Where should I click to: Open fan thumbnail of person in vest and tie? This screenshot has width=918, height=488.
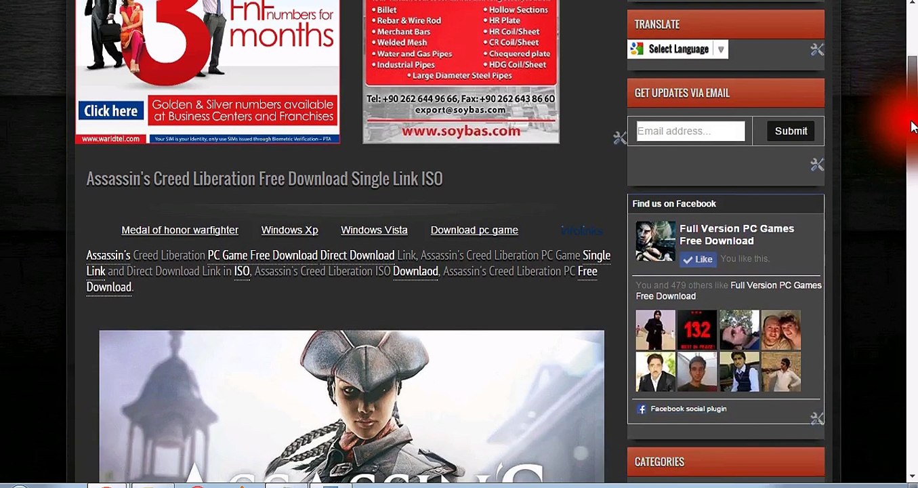point(739,371)
